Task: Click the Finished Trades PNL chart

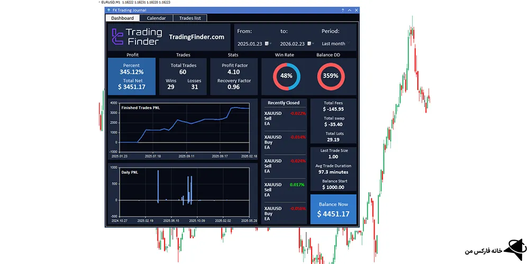Action: tap(184, 127)
